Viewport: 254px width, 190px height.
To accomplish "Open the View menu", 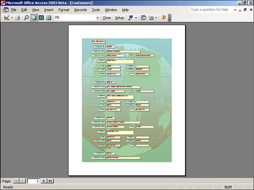I will point(36,10).
